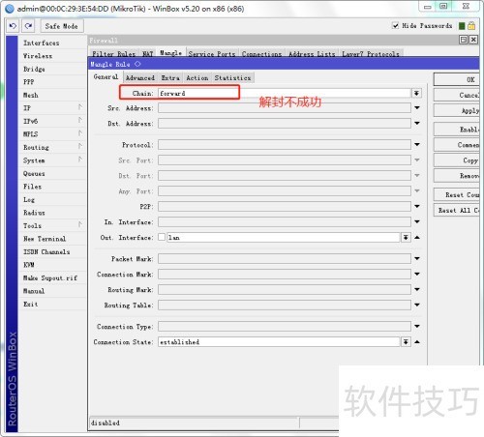Open the Chain forward dropdown list
The width and height of the screenshot is (484, 437).
(416, 93)
